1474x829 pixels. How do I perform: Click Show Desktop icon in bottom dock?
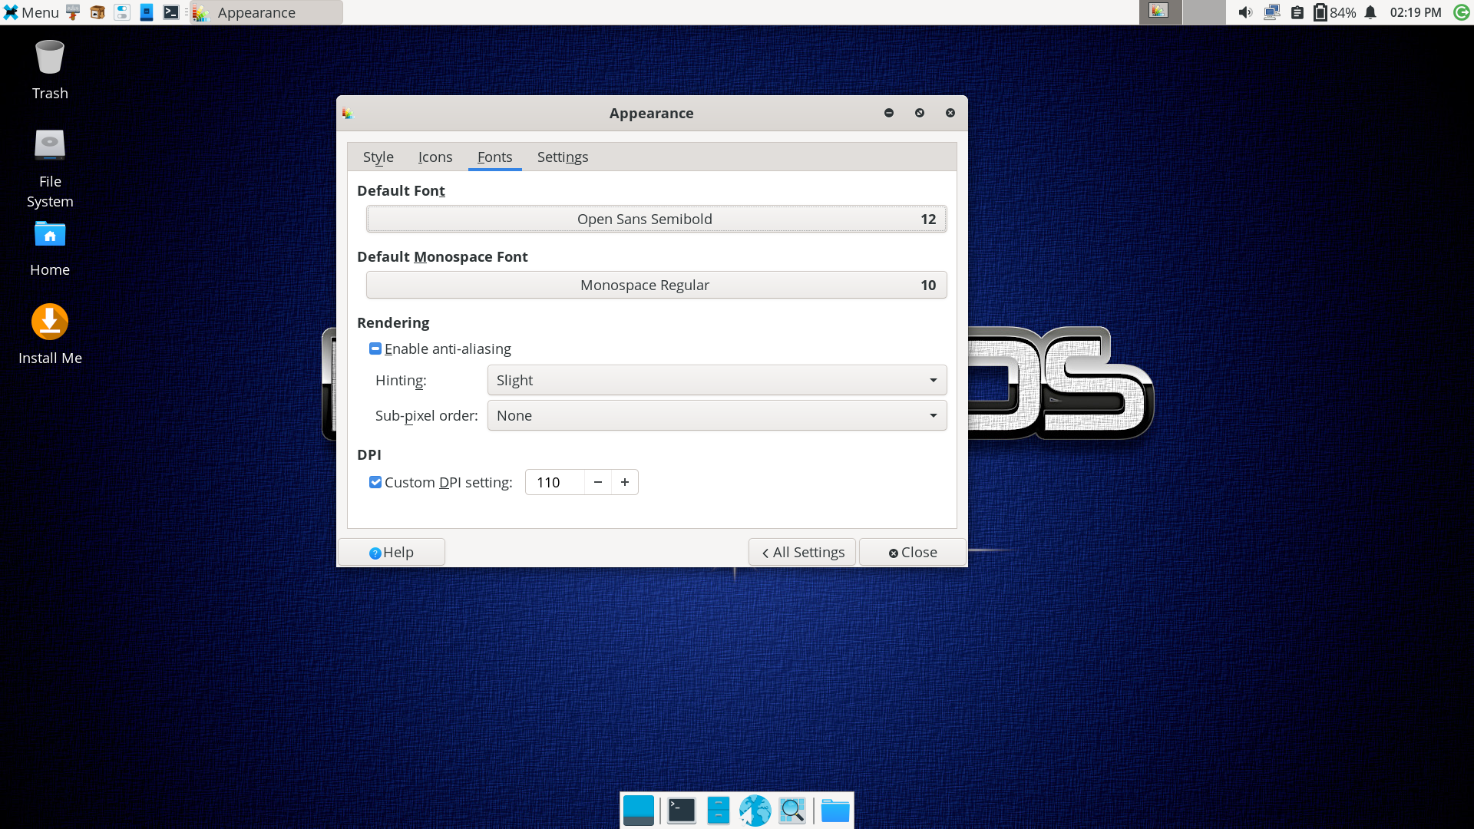(x=639, y=811)
